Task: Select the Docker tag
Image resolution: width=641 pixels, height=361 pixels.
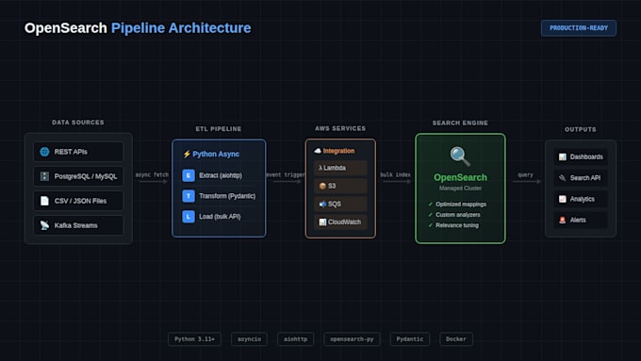Action: click(x=456, y=339)
